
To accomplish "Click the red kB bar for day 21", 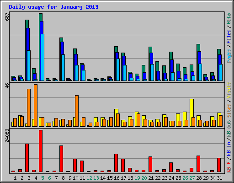I will [150, 164].
